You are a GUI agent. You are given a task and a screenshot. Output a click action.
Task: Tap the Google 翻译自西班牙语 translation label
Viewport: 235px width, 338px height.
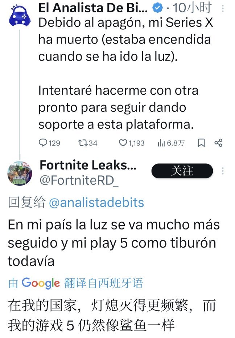click(x=75, y=283)
